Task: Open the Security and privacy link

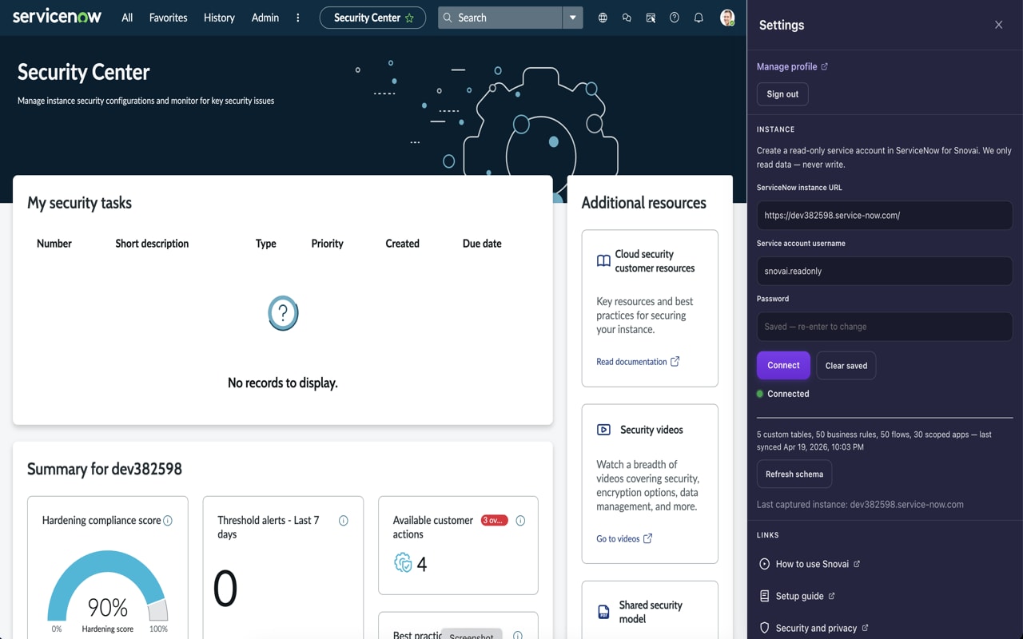Action: [816, 628]
